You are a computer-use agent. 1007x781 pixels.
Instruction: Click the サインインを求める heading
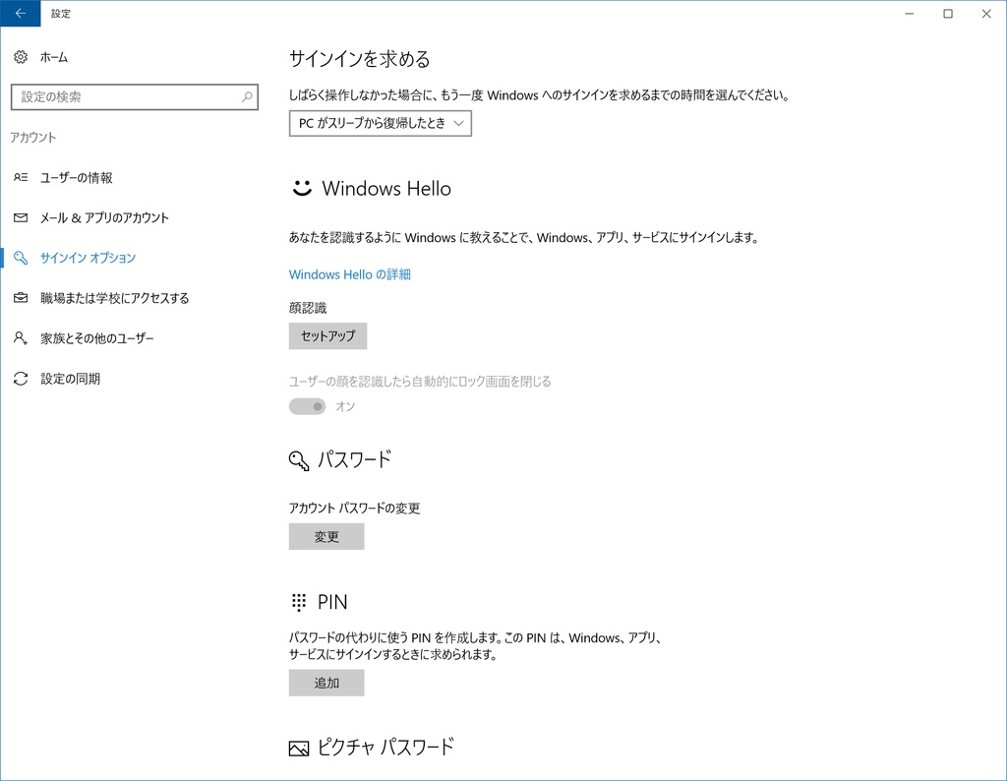tap(360, 59)
